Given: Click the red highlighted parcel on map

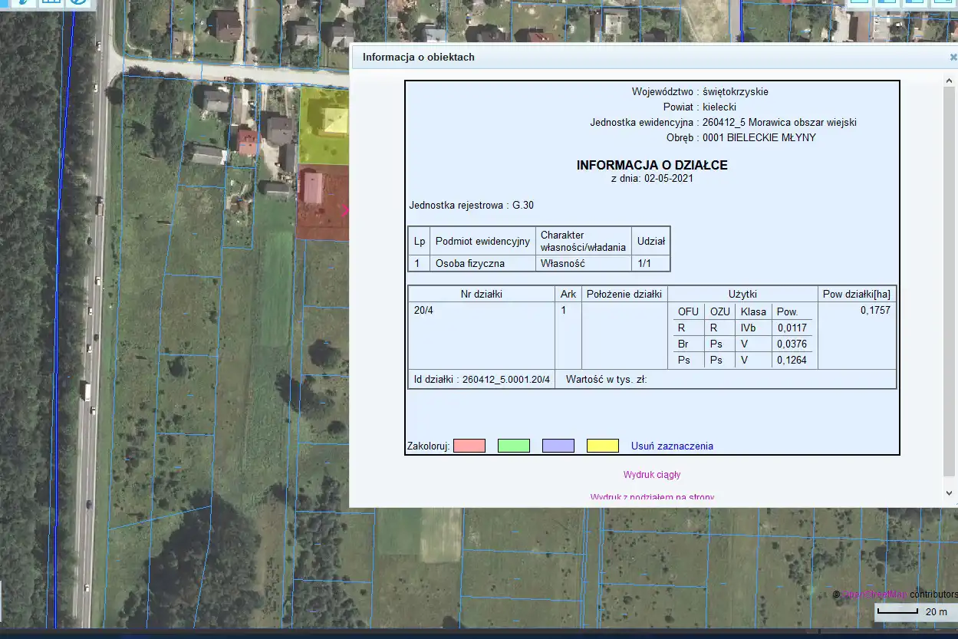Looking at the screenshot, I should (322, 203).
